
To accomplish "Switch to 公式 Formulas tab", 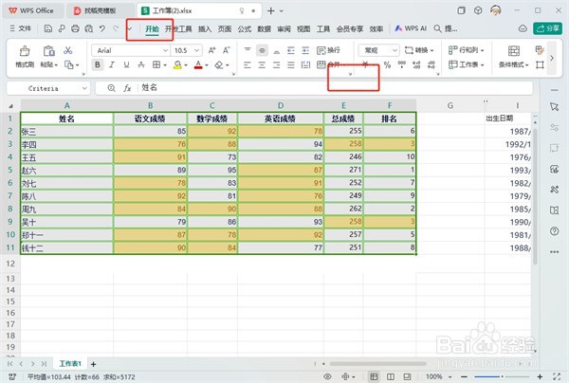I will click(245, 29).
